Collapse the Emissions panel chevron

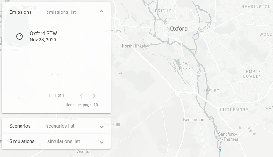[x=102, y=12]
